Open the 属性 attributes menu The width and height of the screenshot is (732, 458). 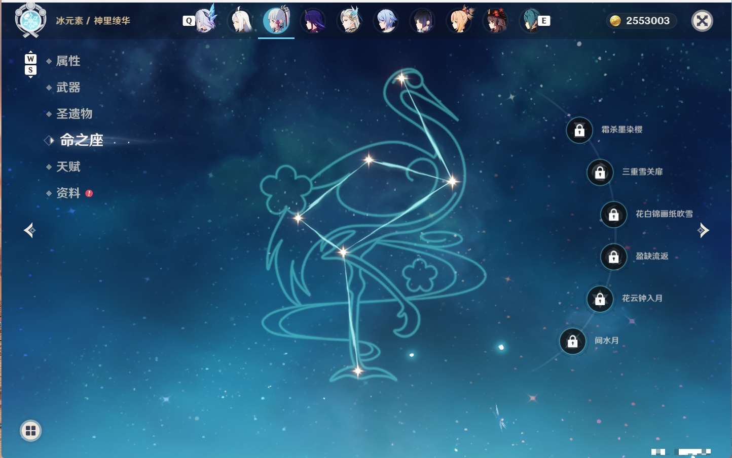coord(68,61)
